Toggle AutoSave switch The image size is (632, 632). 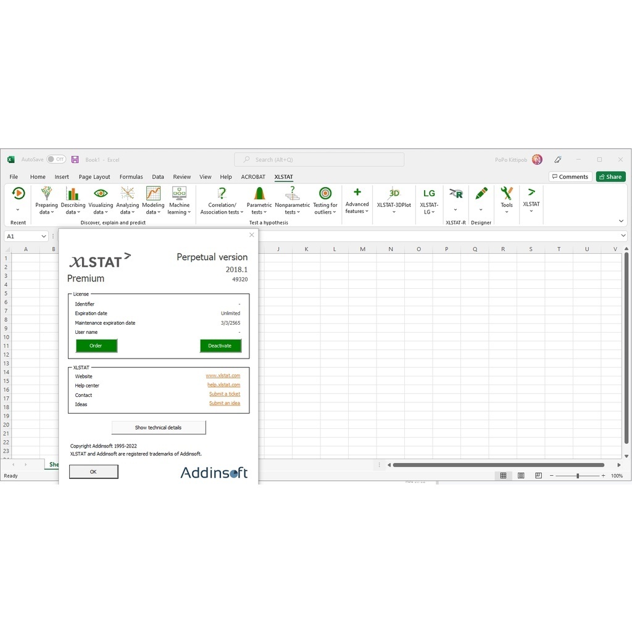point(56,159)
